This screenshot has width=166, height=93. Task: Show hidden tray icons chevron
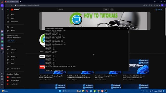click(141, 91)
